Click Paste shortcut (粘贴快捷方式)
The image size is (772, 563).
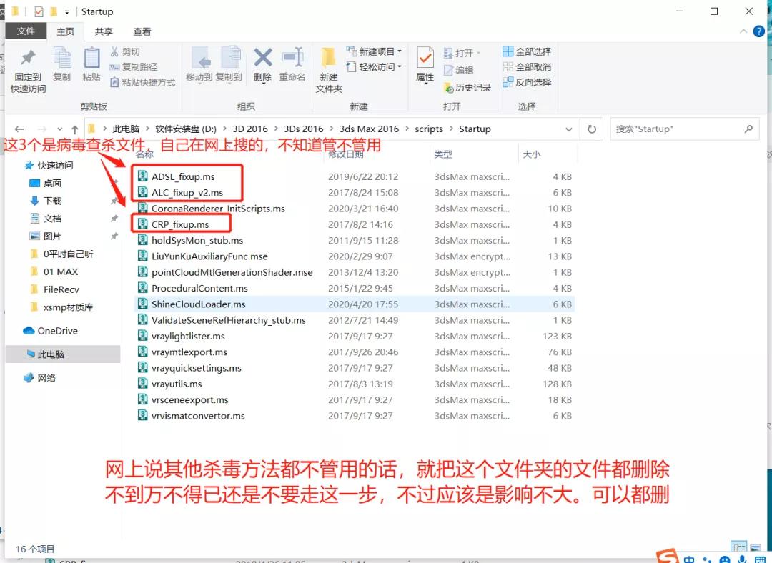pos(142,82)
